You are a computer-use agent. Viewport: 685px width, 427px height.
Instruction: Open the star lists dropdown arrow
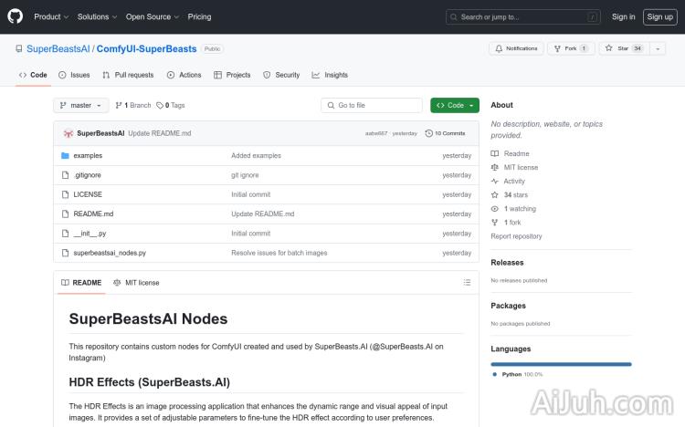(x=659, y=48)
